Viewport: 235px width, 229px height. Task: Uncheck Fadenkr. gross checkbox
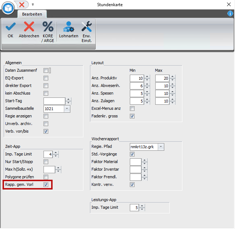coord(132,116)
